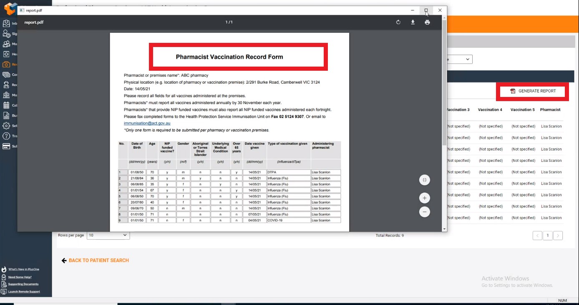Viewport: 579px width, 305px height.
Task: Click the pharmacist person sidebar icon
Action: click(x=6, y=85)
